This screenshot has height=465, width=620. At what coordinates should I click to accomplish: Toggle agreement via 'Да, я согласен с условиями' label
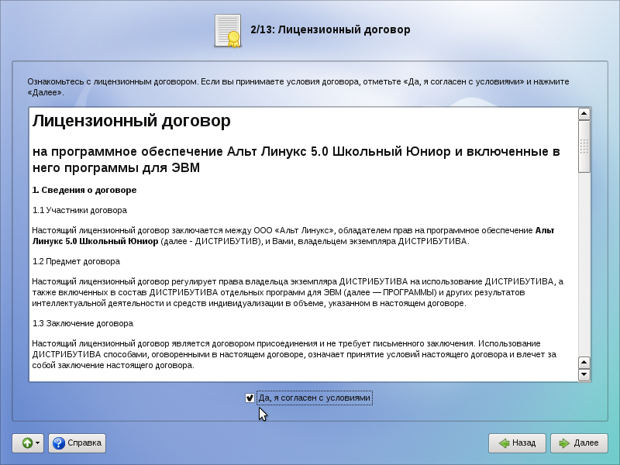(x=314, y=398)
